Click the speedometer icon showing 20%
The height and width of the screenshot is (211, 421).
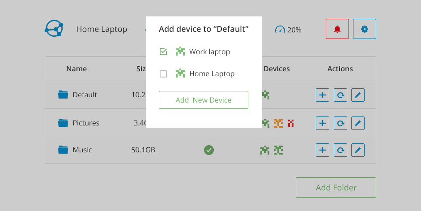pyautogui.click(x=280, y=29)
